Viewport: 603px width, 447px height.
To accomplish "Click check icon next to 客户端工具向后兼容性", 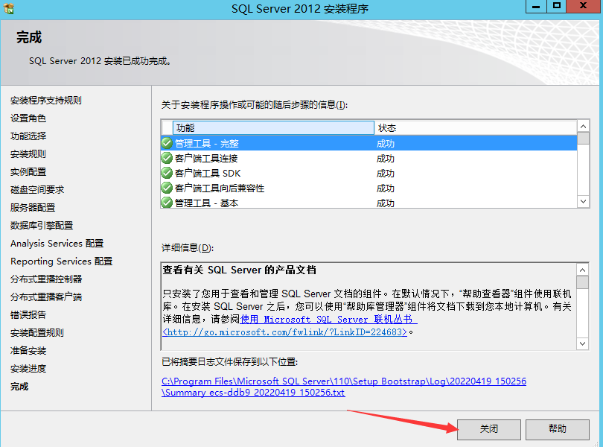I will pyautogui.click(x=167, y=188).
